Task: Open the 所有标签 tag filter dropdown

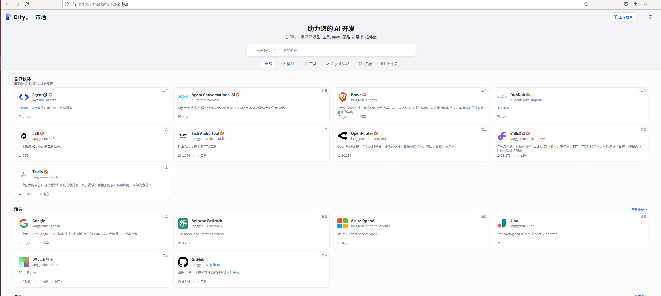Action: (263, 50)
